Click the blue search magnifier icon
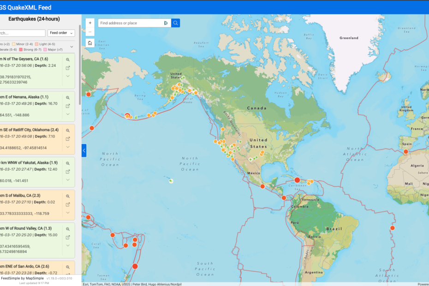Screen dimensions: 429x286 pos(175,22)
